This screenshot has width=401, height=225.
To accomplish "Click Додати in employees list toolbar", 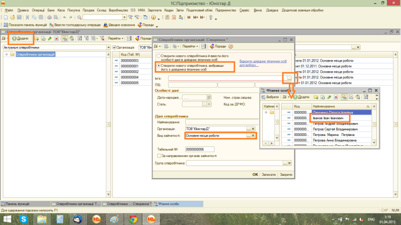I will [20, 39].
